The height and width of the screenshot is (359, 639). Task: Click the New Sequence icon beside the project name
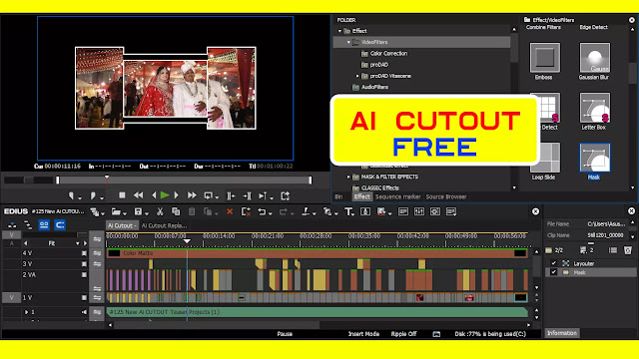coord(94,211)
